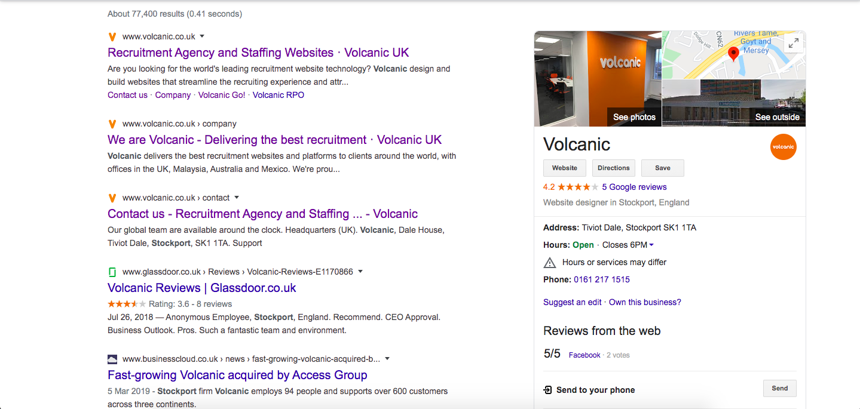Open the Volcanic Go! sitelink
The height and width of the screenshot is (409, 860).
pyautogui.click(x=222, y=95)
